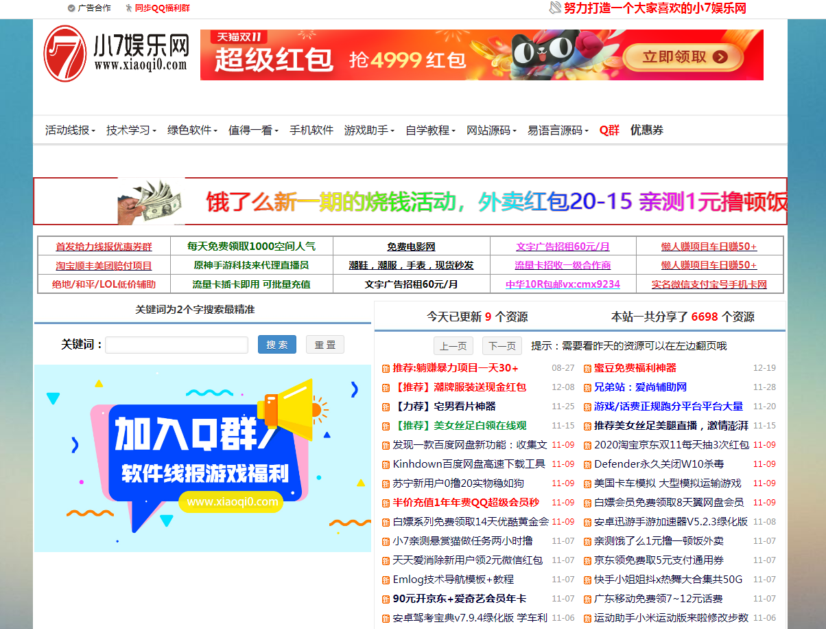Click RSS icon beside Emlog技术导航模板+教程
Viewport: 826px width, 629px height.
point(386,580)
